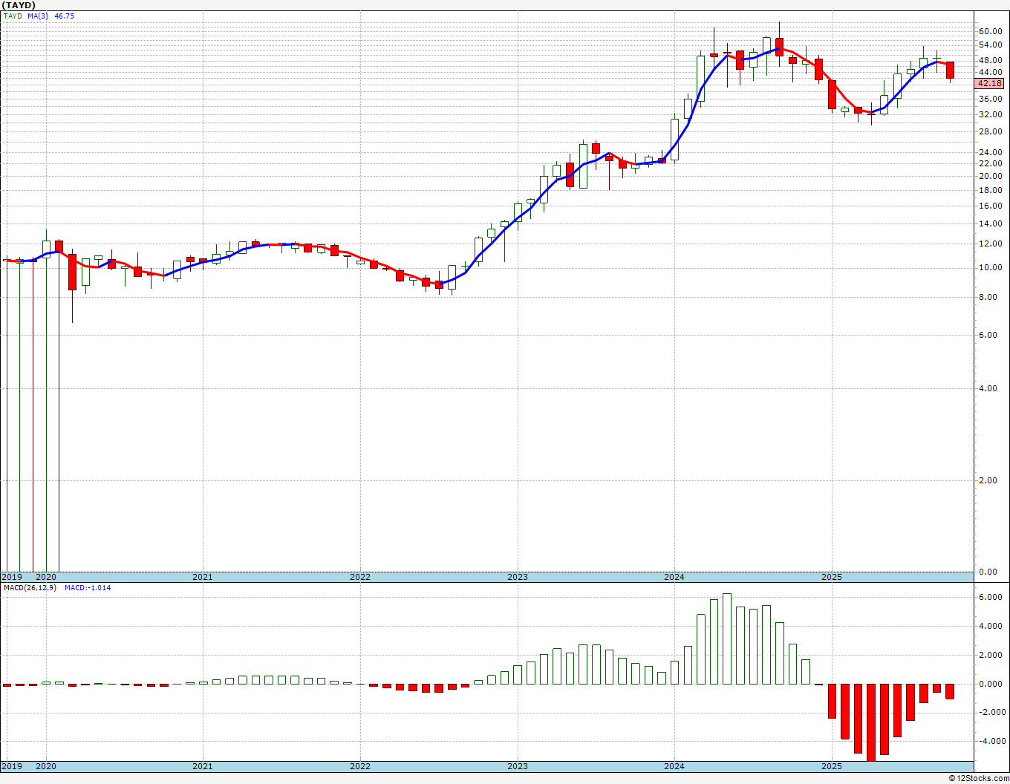Screen dimensions: 1010x784
Task: Click 2022 on the price chart time axis
Action: coord(360,577)
